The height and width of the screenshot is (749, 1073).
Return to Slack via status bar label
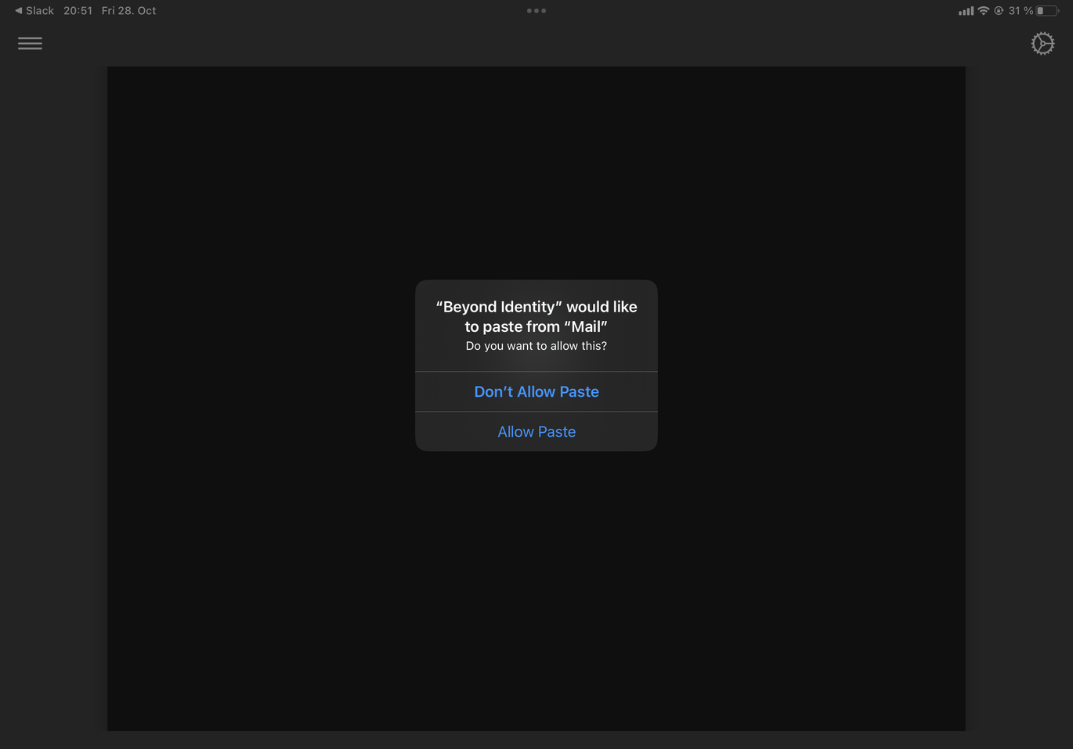(x=40, y=11)
